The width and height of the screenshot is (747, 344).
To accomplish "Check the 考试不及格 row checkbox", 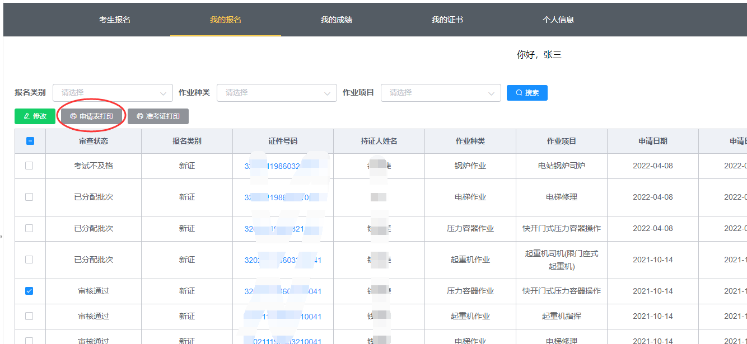I will tap(29, 166).
